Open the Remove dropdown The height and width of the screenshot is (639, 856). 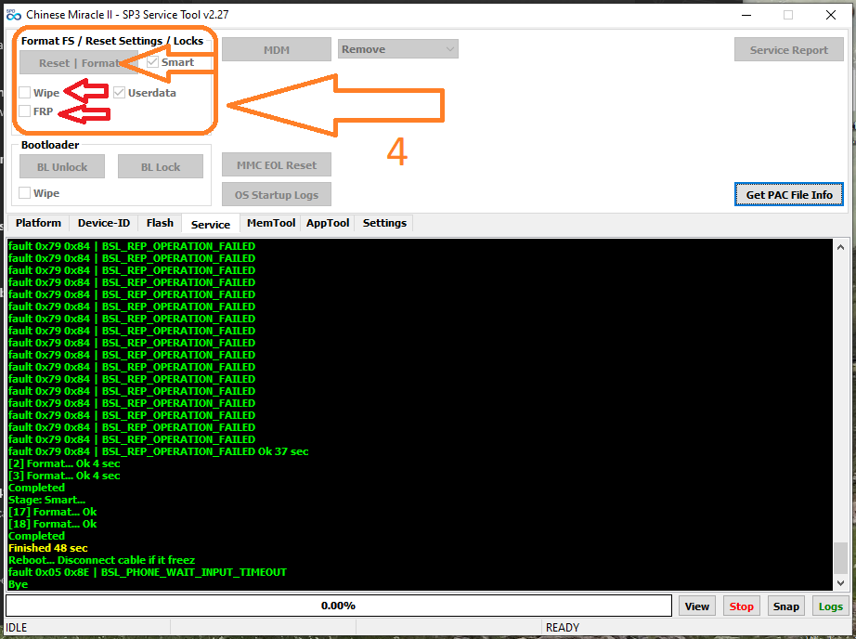[x=398, y=49]
